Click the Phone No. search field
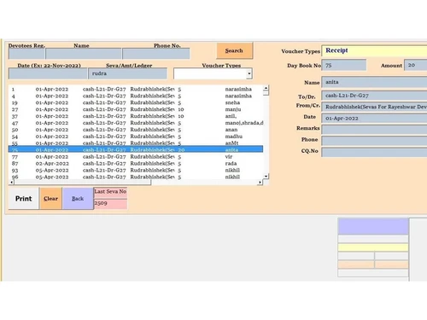427x320 pixels. click(156, 54)
